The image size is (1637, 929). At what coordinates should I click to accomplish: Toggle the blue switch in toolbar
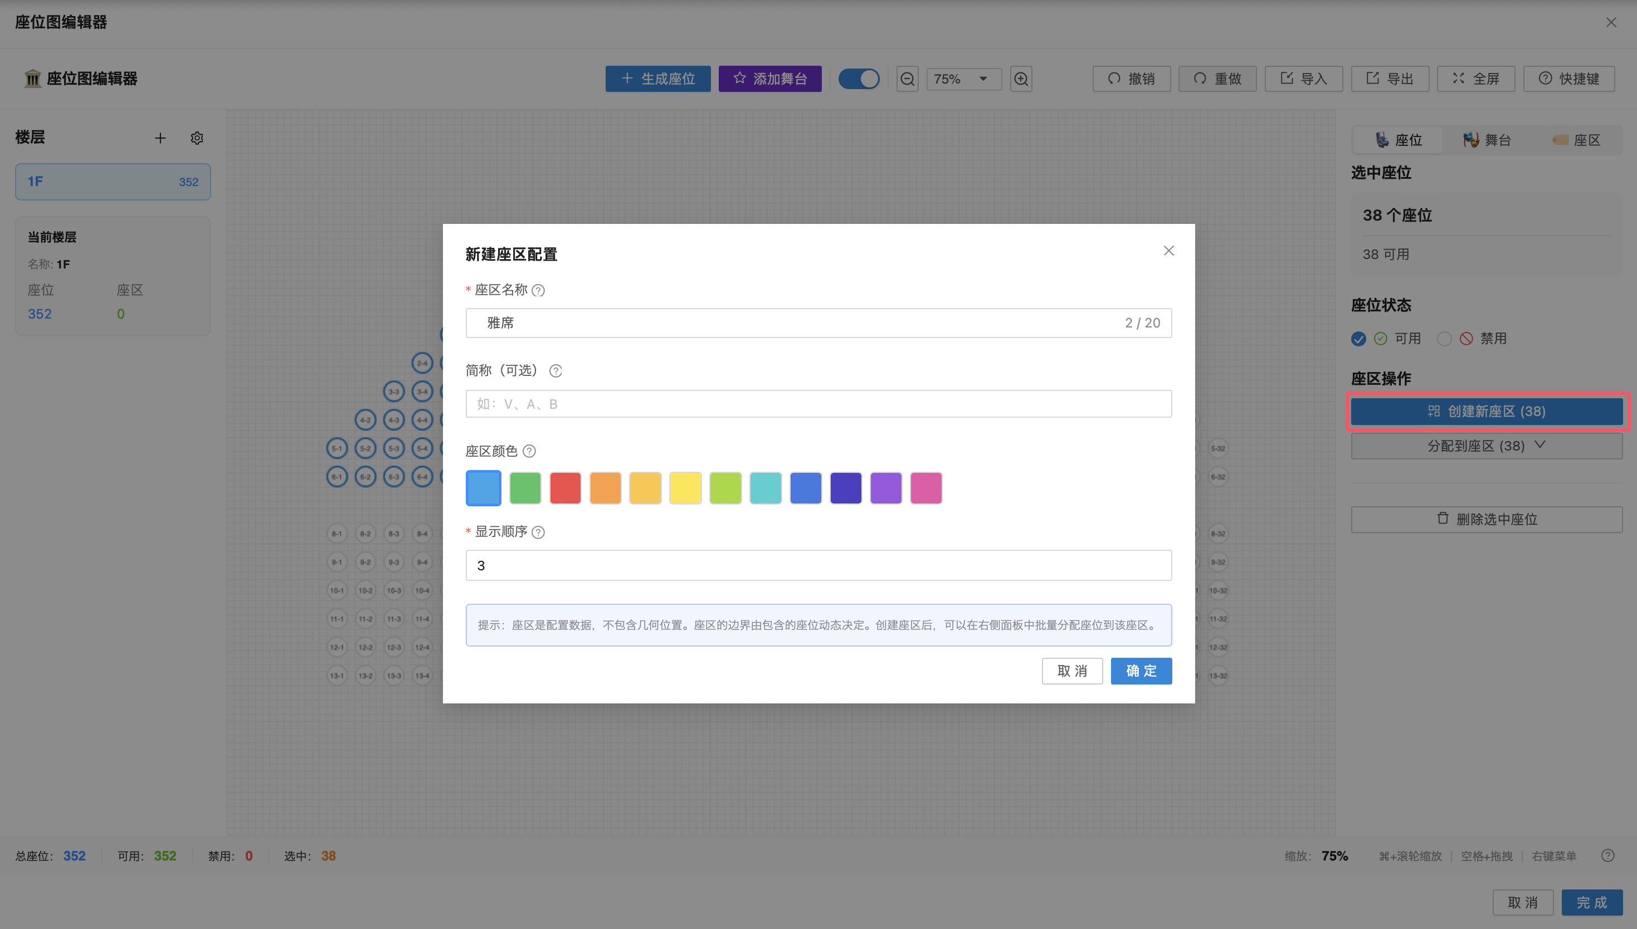coord(859,79)
